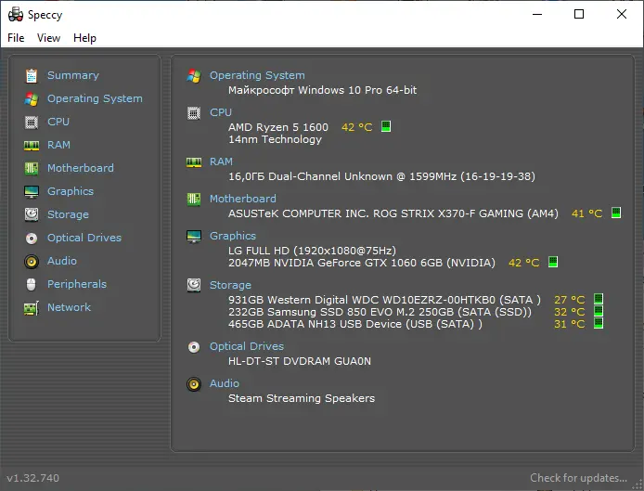644x491 pixels.
Task: Click Audio speaker icon in summary panel
Action: click(x=193, y=384)
